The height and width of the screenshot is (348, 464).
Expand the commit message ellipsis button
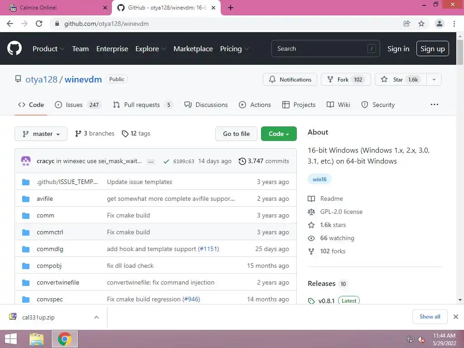pyautogui.click(x=151, y=162)
